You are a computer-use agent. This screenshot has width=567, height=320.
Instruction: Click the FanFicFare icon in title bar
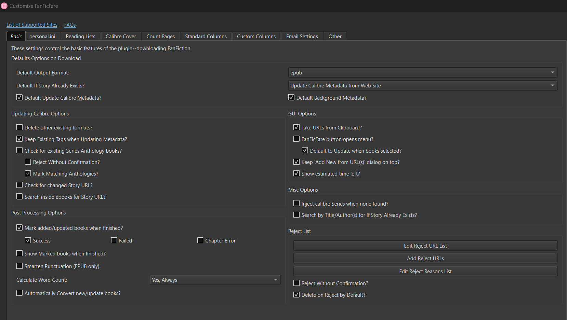[4, 6]
